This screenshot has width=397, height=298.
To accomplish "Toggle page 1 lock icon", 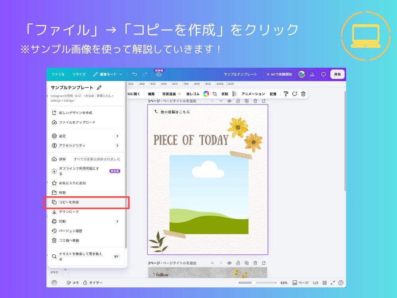I will coord(238,101).
